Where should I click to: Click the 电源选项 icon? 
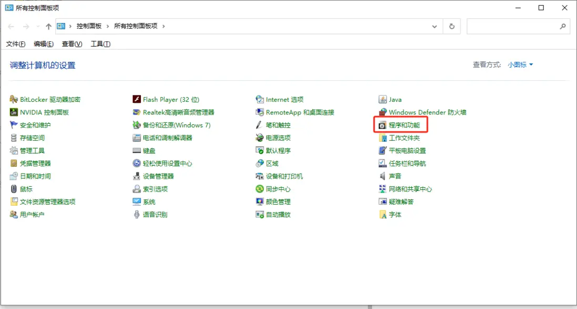click(x=260, y=138)
